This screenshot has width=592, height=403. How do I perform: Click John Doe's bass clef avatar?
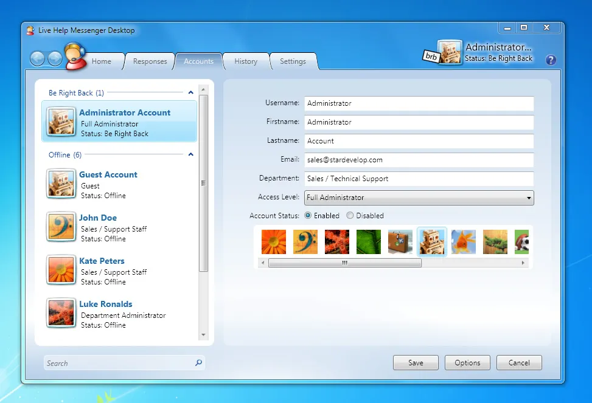pyautogui.click(x=61, y=227)
